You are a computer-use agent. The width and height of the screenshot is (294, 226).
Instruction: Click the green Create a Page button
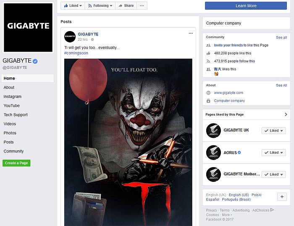pyautogui.click(x=16, y=163)
